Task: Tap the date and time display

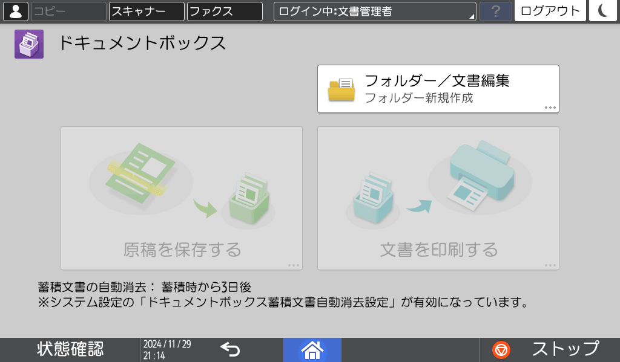Action: pyautogui.click(x=167, y=349)
